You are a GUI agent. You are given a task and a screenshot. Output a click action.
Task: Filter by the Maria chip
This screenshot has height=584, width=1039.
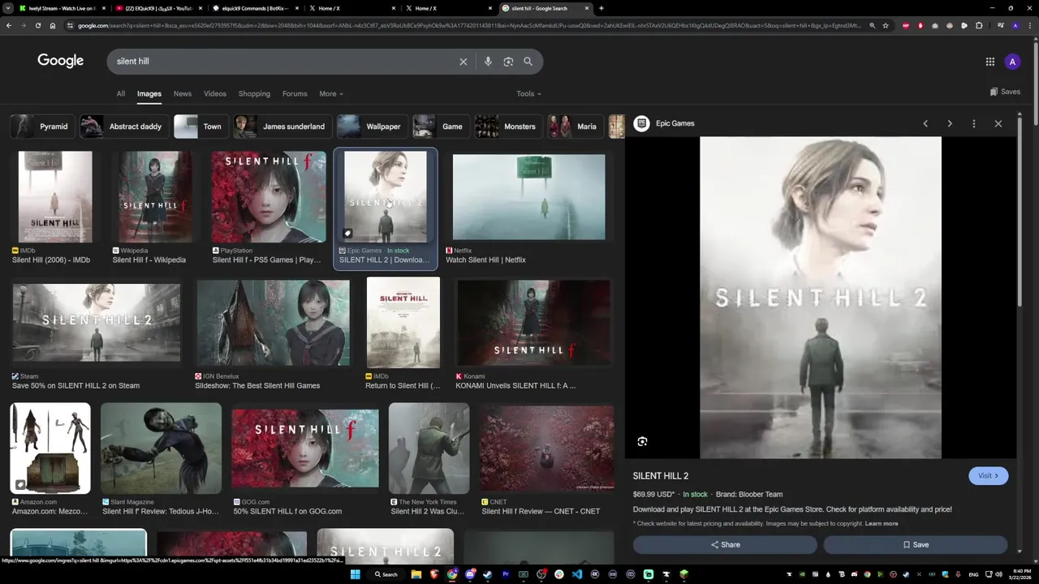click(576, 127)
